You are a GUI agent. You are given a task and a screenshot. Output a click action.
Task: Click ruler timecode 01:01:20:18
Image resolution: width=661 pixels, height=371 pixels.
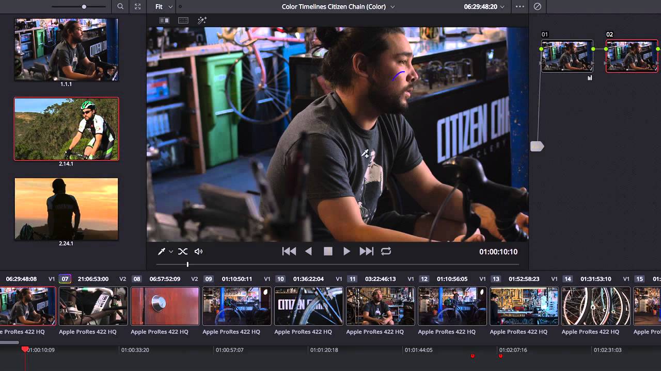coord(324,350)
